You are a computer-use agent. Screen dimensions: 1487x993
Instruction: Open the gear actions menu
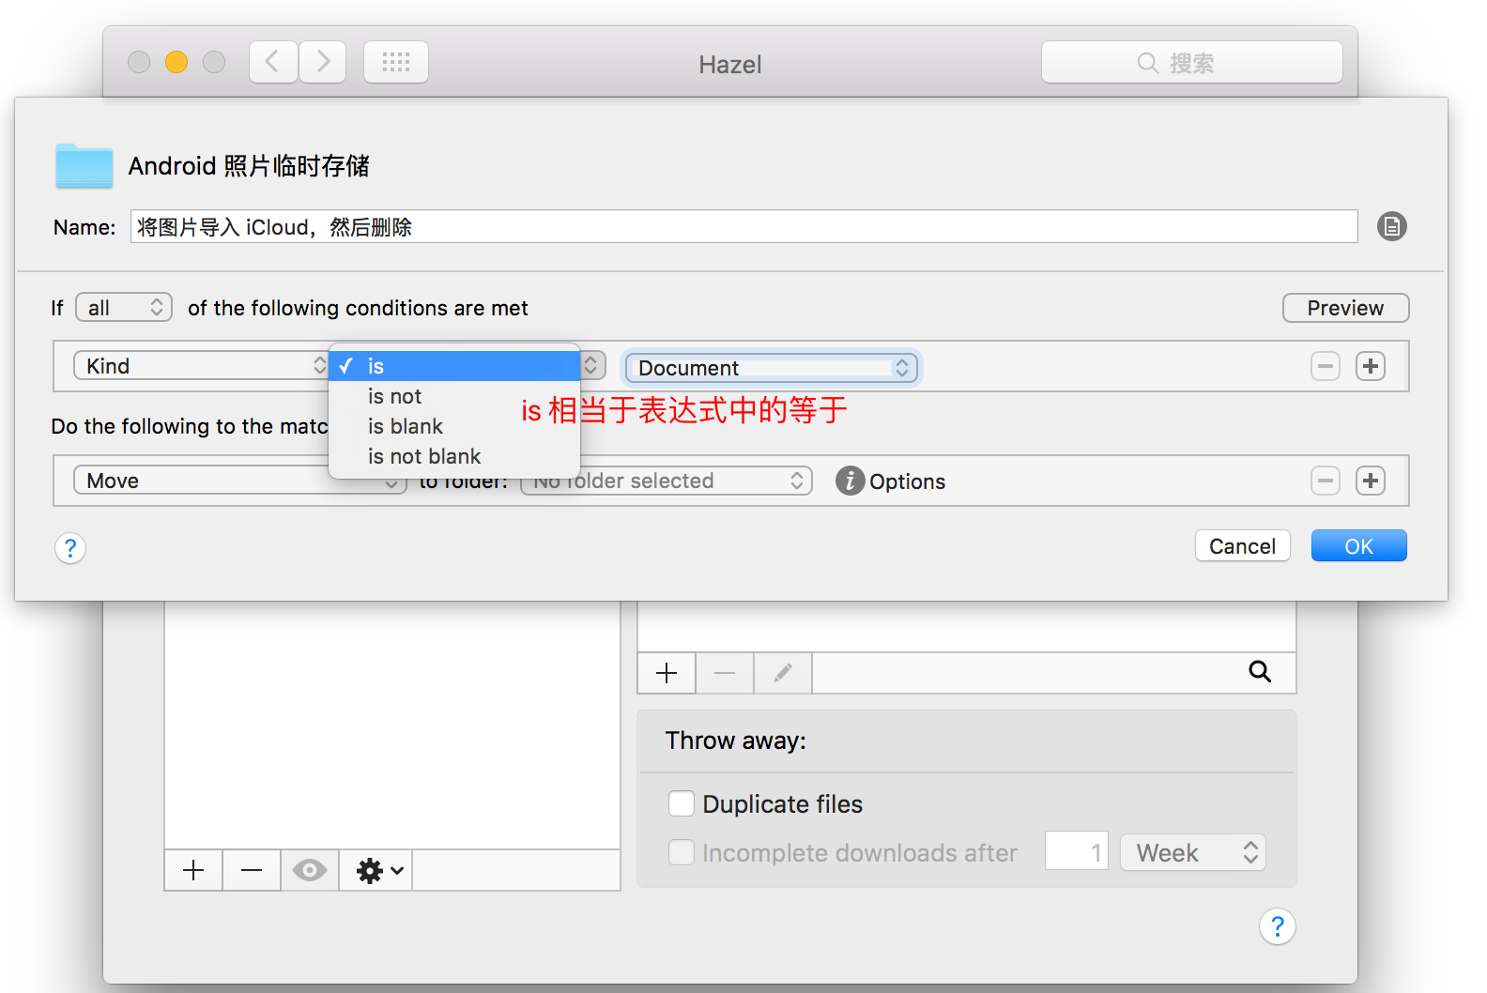click(379, 870)
